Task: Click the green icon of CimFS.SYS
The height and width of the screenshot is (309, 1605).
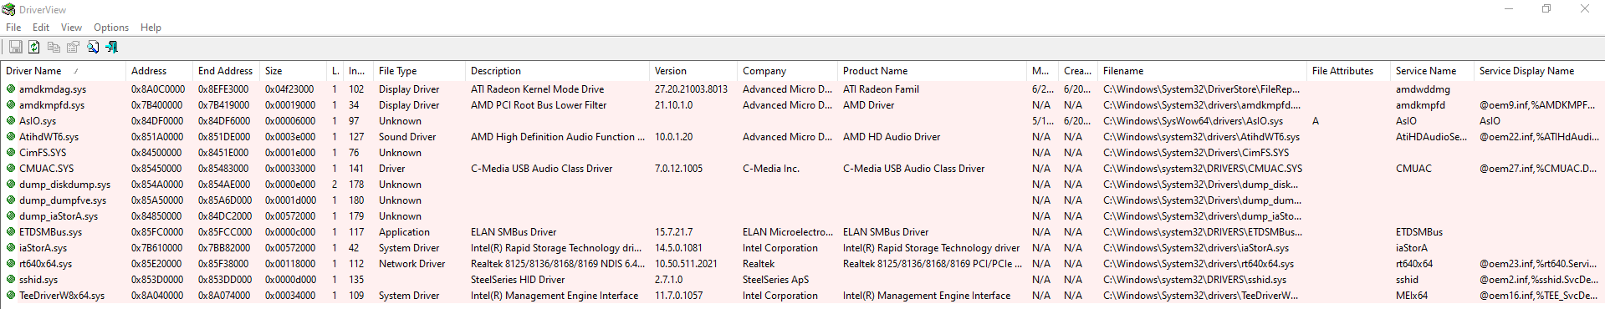Action: [x=11, y=152]
